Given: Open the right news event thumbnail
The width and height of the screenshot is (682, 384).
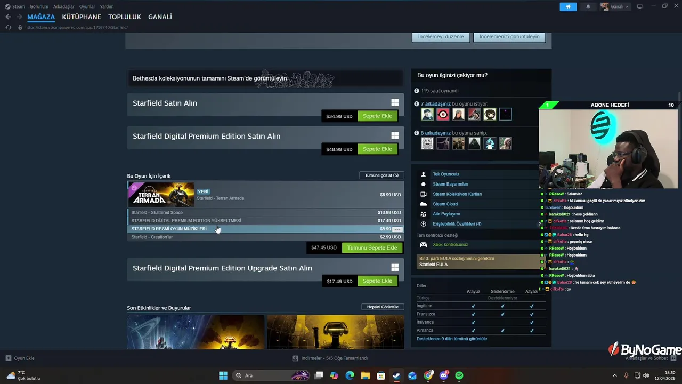Looking at the screenshot, I should coord(336,332).
